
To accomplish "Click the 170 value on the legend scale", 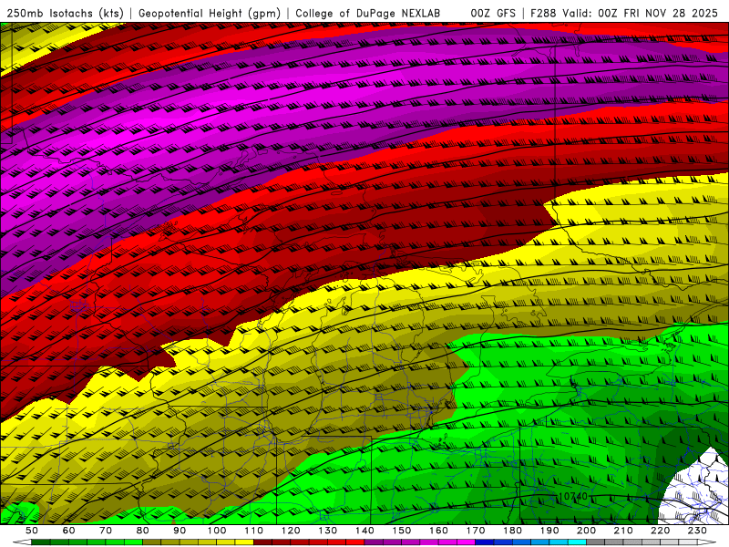I will (475, 531).
